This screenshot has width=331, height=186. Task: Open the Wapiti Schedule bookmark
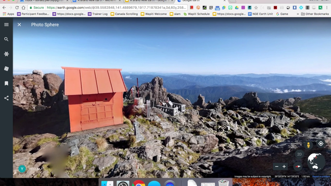[x=197, y=14]
